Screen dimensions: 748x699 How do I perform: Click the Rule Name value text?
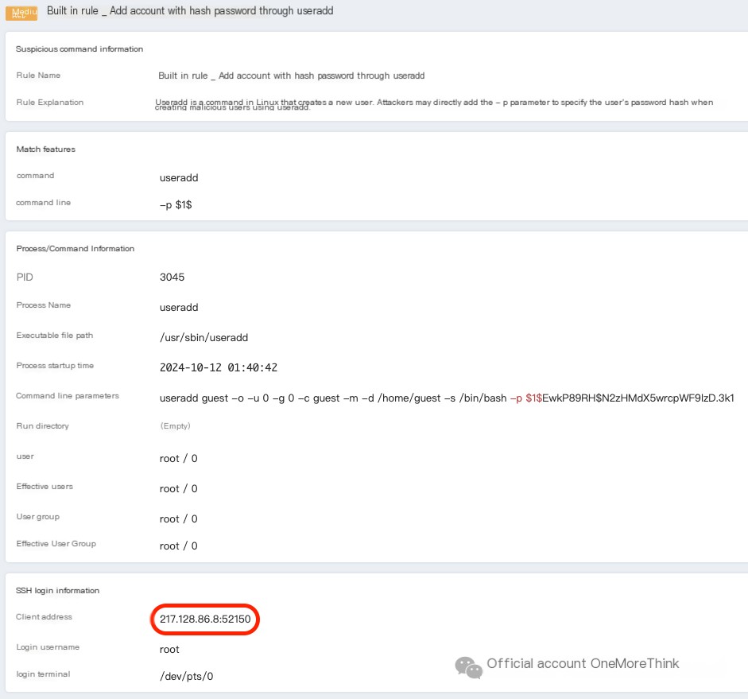point(291,76)
